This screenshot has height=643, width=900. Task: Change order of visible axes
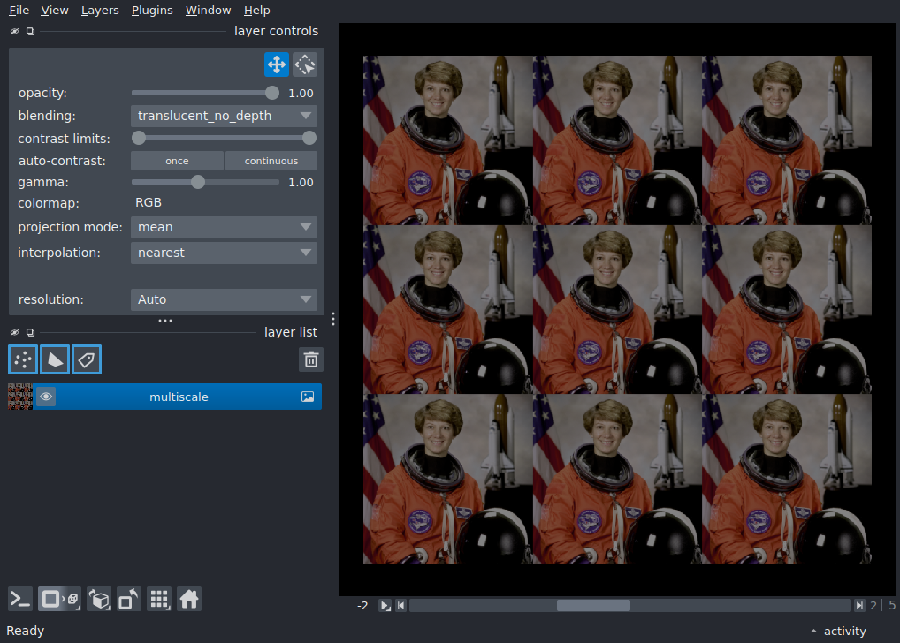point(99,600)
